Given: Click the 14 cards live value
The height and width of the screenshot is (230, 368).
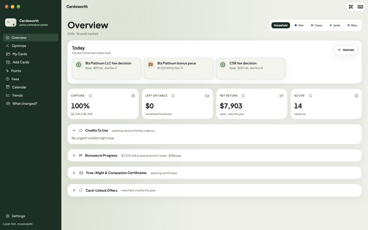Looking at the screenshot, I should point(298,106).
